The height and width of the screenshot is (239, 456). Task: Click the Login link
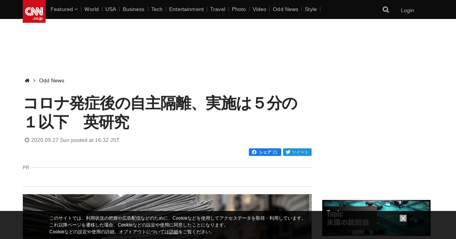(407, 10)
